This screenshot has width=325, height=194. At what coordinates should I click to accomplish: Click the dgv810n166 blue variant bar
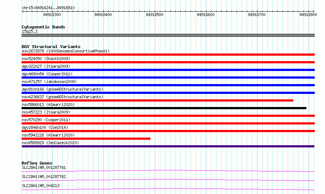[x=168, y=93]
